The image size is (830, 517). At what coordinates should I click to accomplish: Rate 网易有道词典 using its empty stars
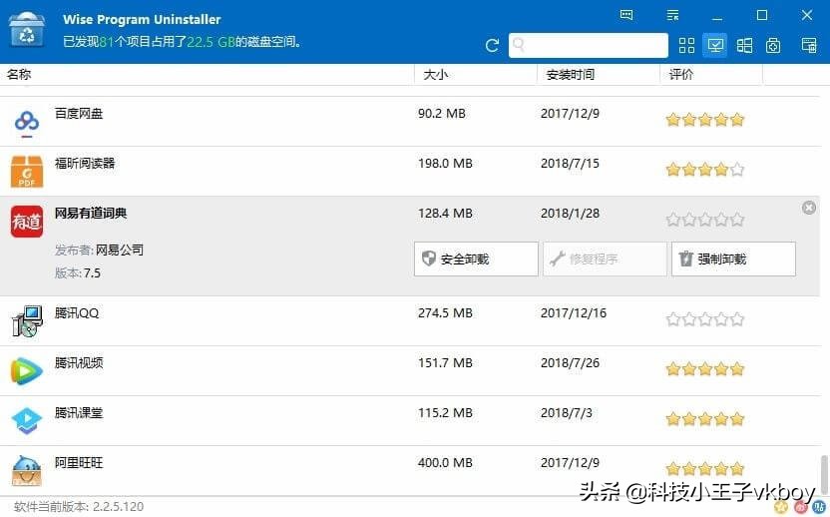pyautogui.click(x=705, y=220)
